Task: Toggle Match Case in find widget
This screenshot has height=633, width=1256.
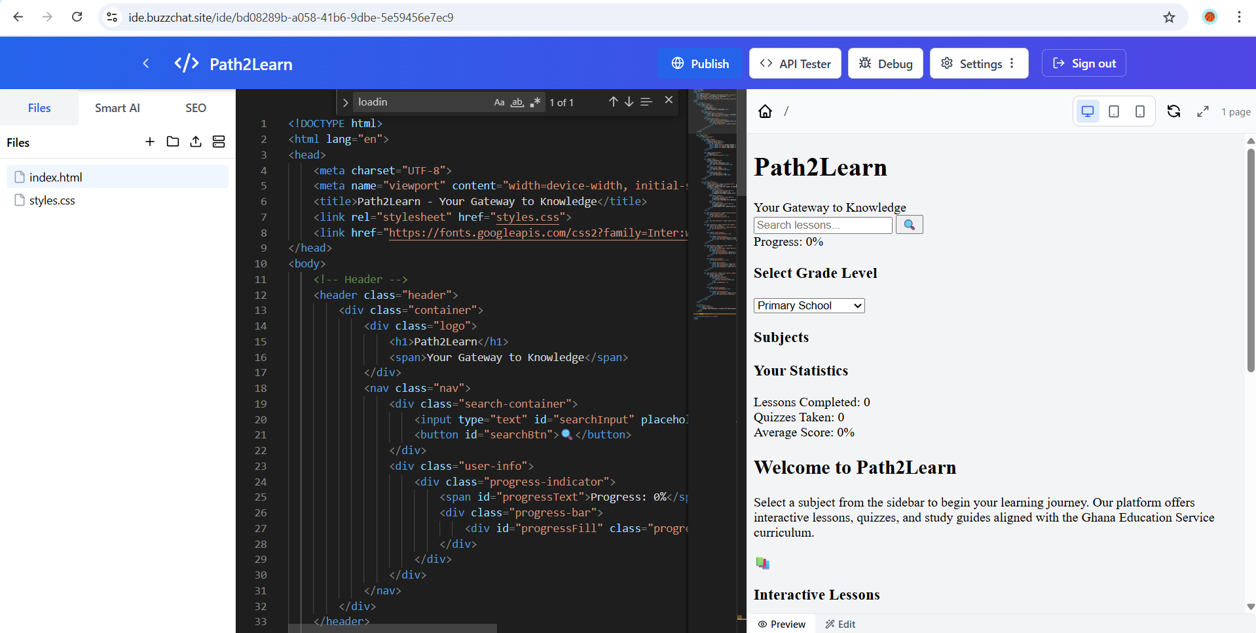Action: pyautogui.click(x=499, y=102)
